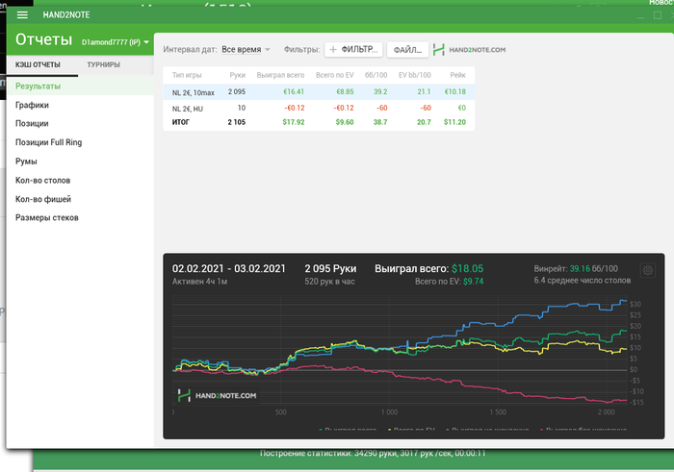Screen dimensions: 674x472
Task: Click the 6.4 среднее число столов label
Action: (583, 280)
